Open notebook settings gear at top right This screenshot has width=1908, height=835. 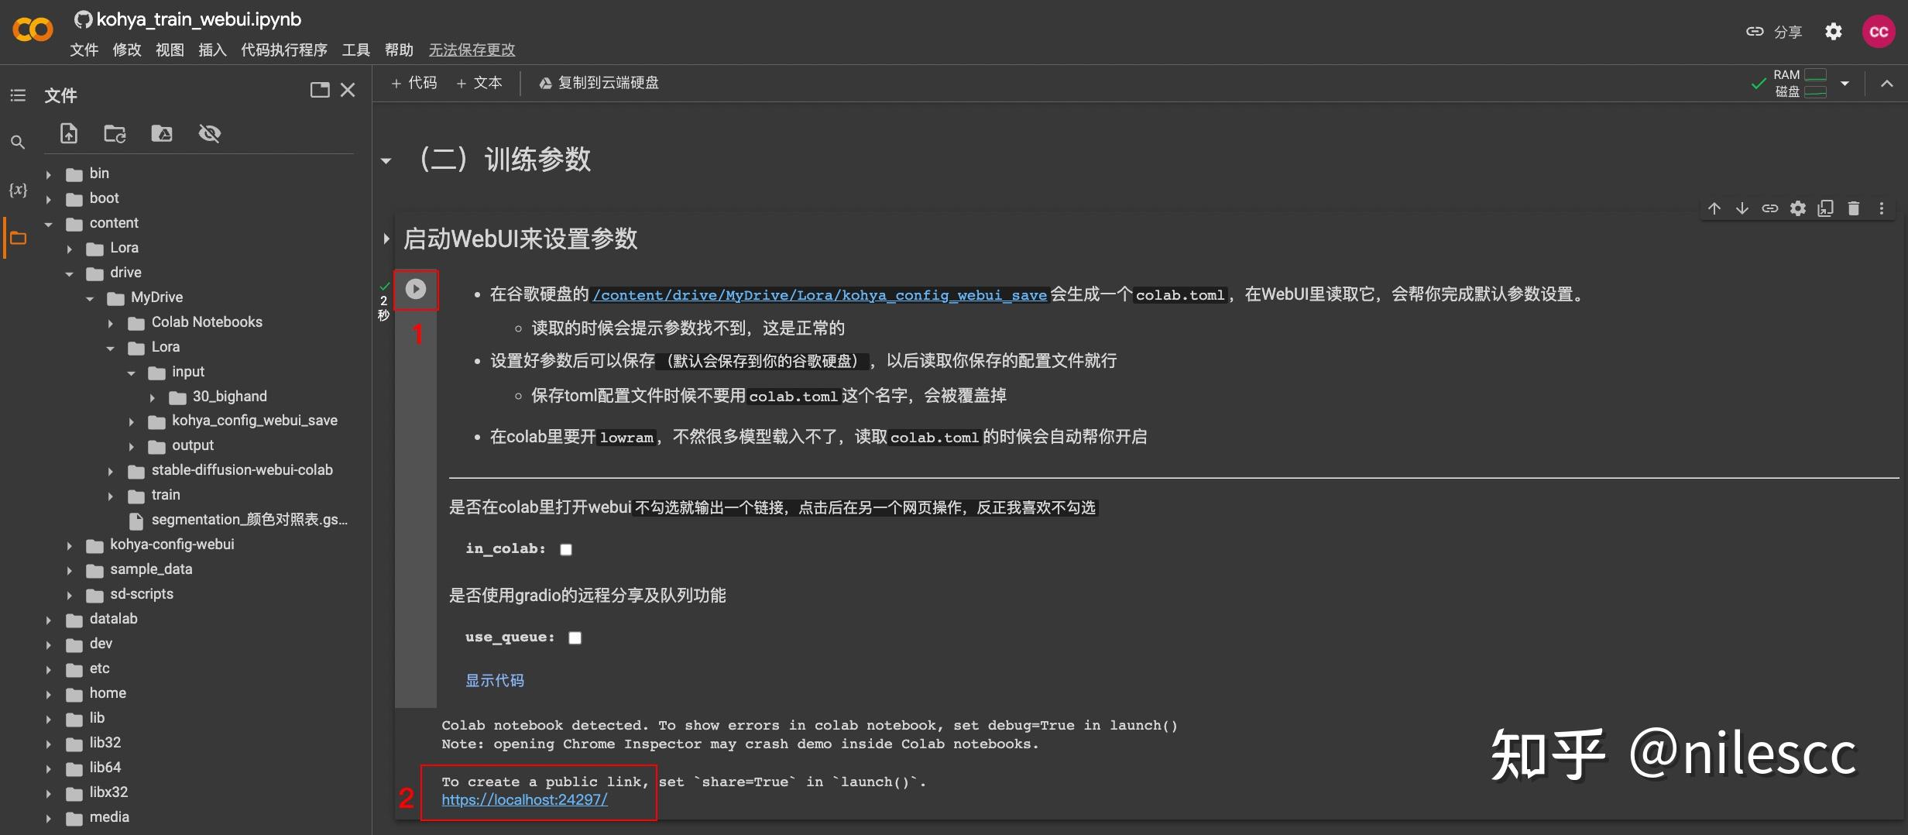coord(1833,31)
